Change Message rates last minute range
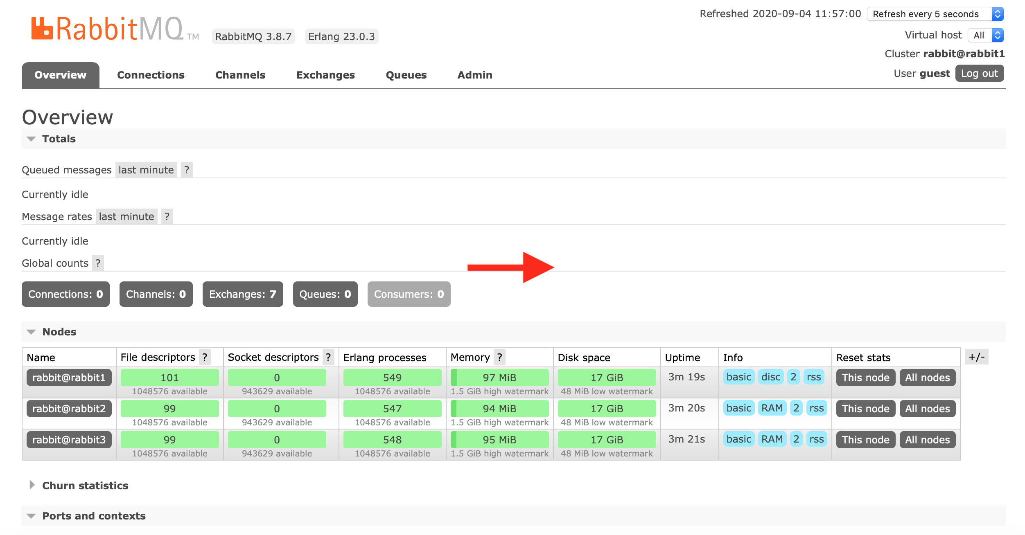1025x535 pixels. pyautogui.click(x=126, y=216)
